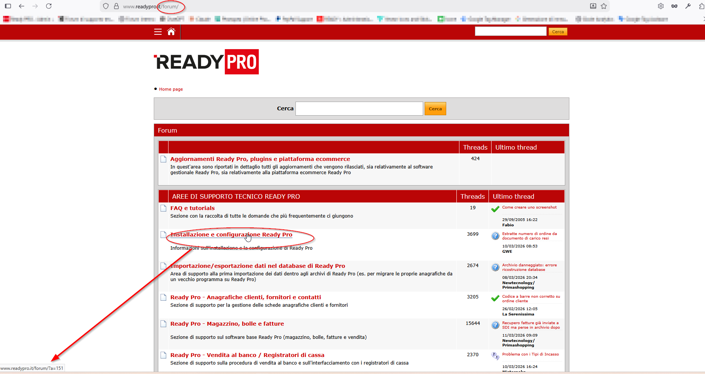
Task: Focus the large Cerca search input
Action: click(359, 108)
